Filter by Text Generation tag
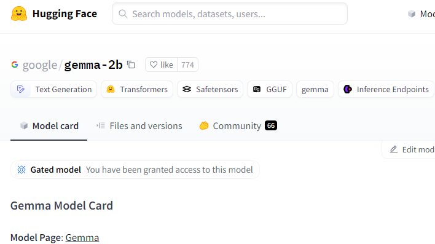Screen dimensions: 435x244 point(53,89)
